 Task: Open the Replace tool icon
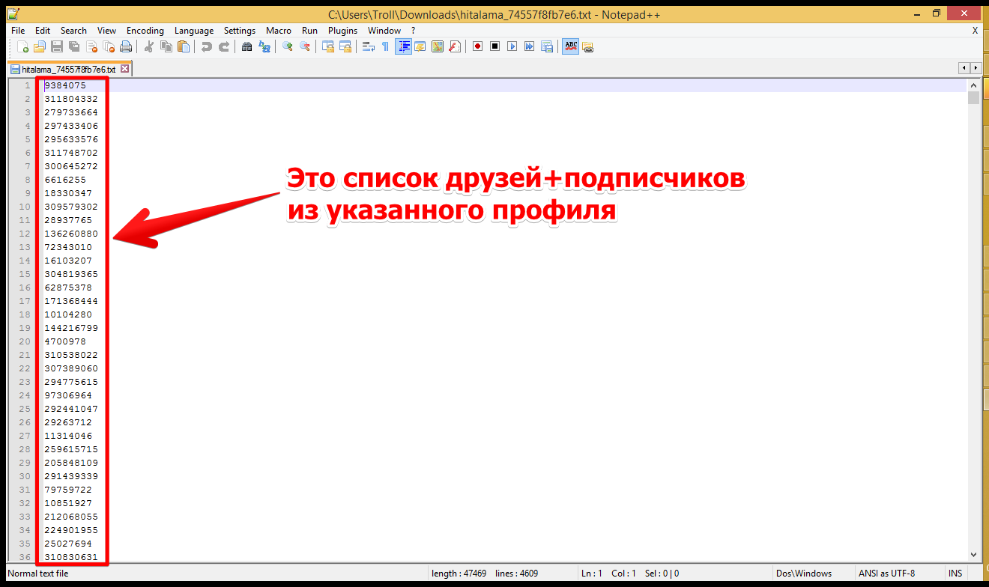point(264,46)
